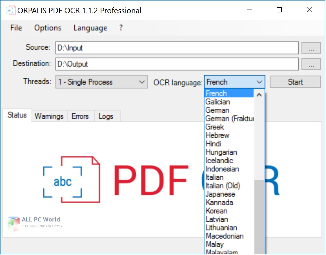Browse for the Destination folder

pos(311,64)
